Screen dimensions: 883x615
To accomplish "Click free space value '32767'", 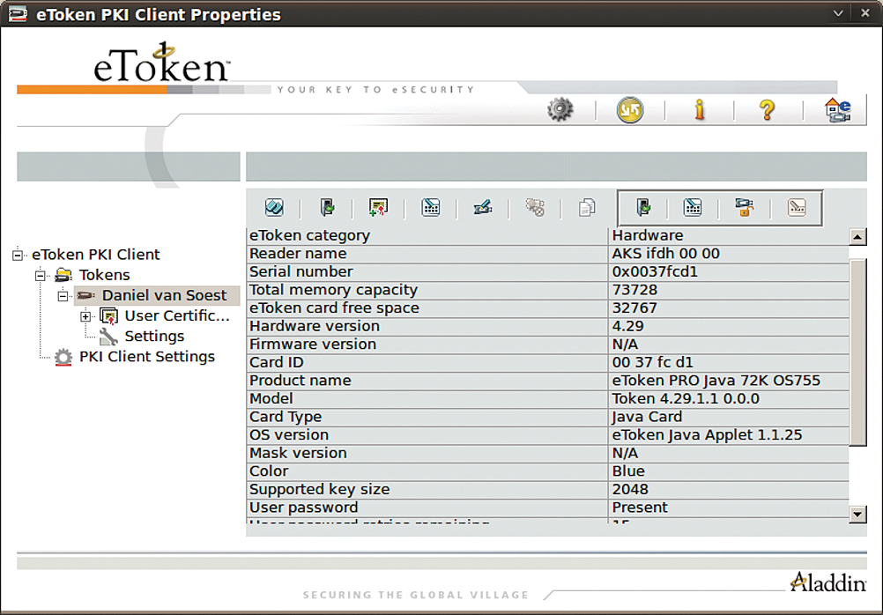I will coord(634,308).
